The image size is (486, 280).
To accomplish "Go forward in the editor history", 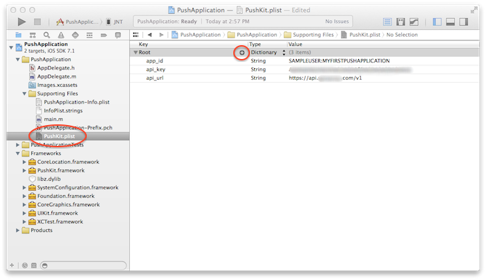I will [x=161, y=35].
